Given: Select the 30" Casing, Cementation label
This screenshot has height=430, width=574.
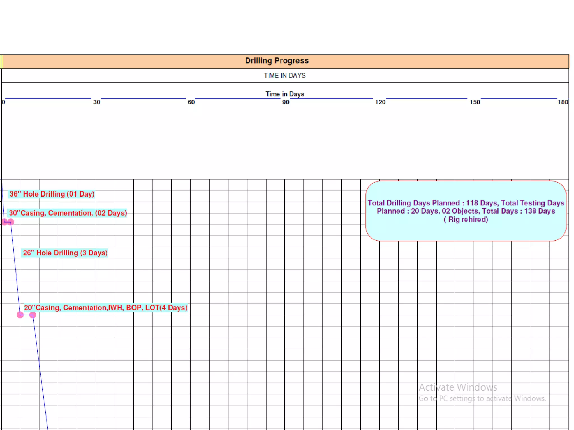Looking at the screenshot, I should (x=68, y=213).
